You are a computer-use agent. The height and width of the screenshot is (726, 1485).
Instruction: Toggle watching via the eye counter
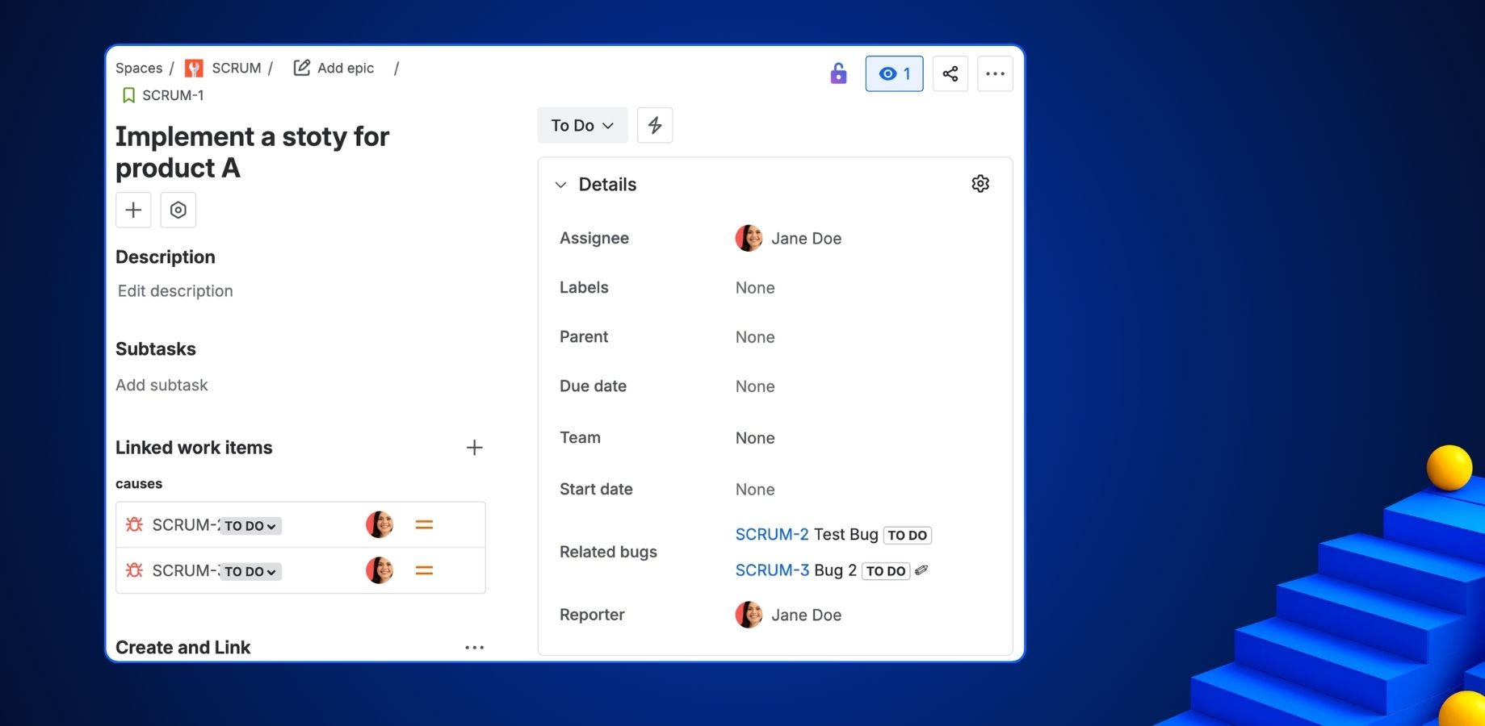[893, 73]
